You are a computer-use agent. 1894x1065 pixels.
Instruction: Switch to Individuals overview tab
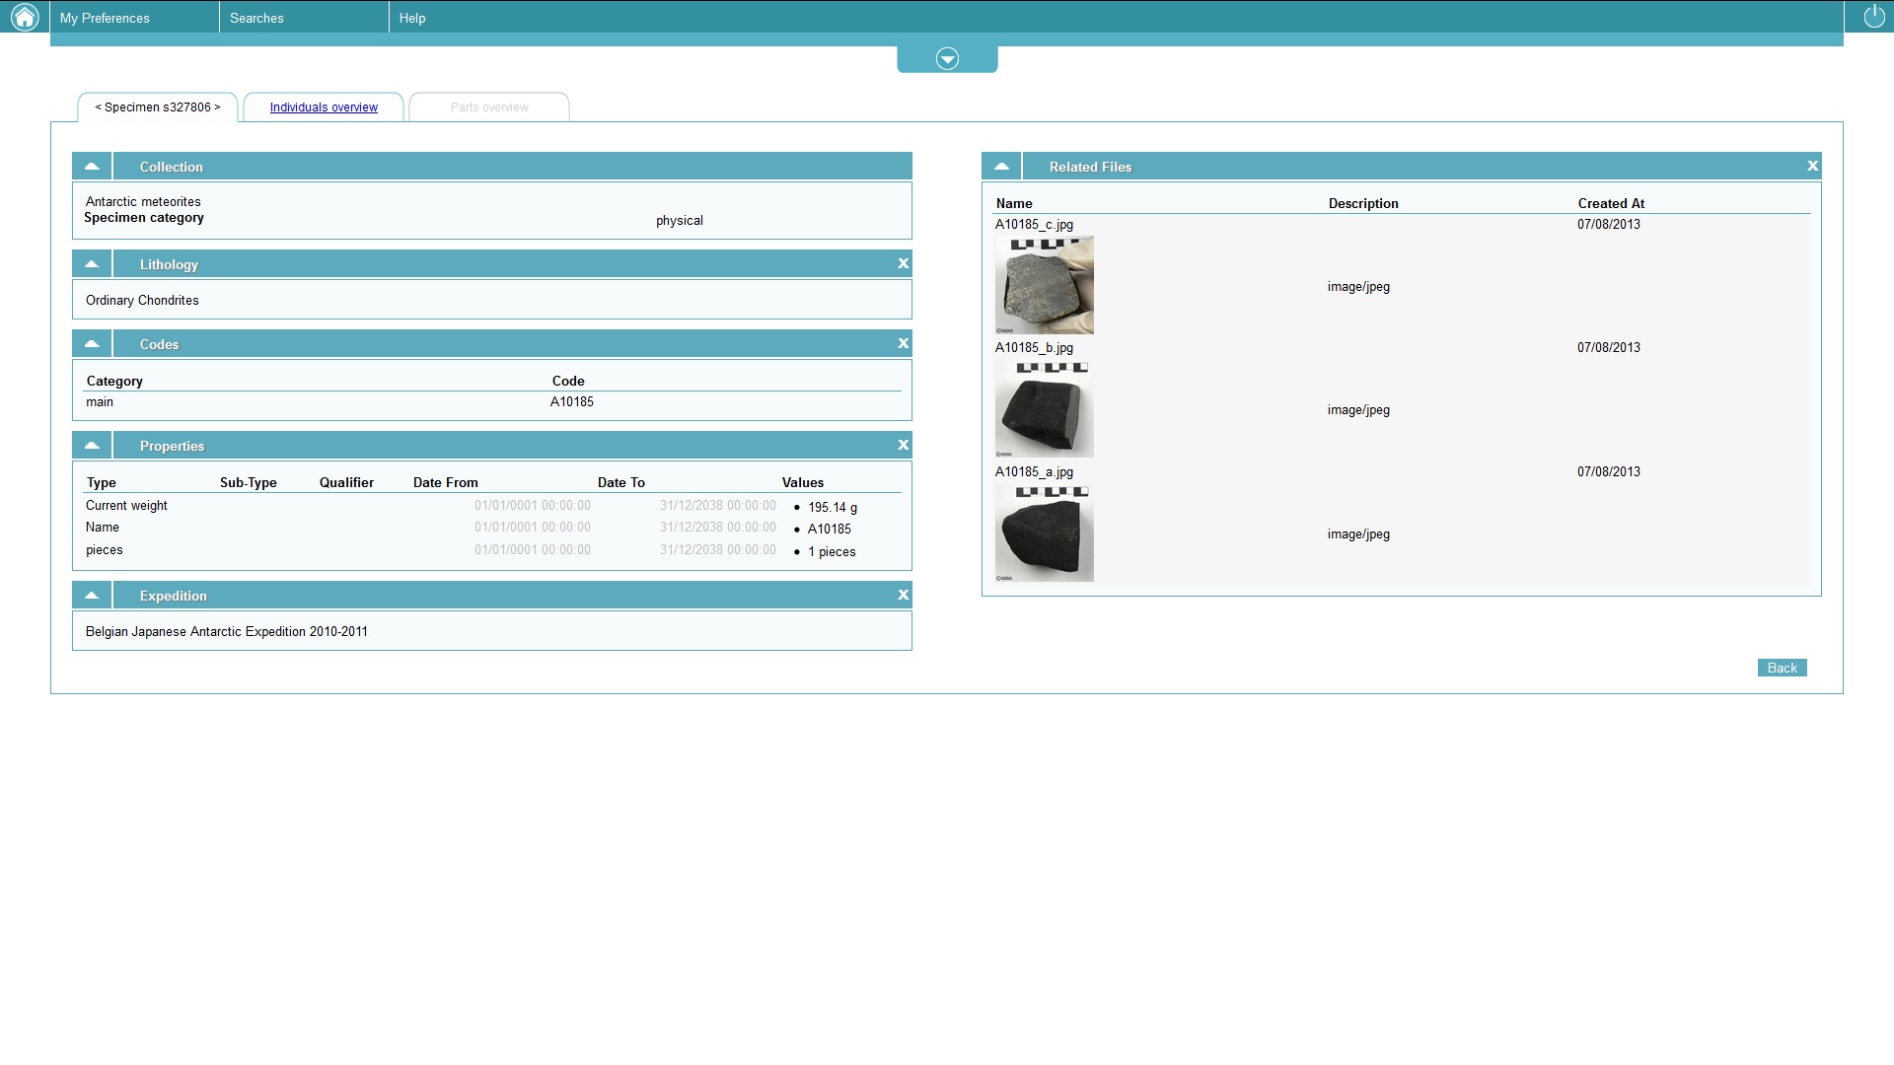pos(324,107)
